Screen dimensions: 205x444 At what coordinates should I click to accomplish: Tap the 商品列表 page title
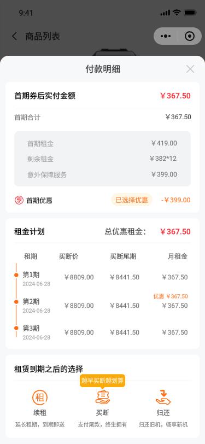[x=43, y=36]
